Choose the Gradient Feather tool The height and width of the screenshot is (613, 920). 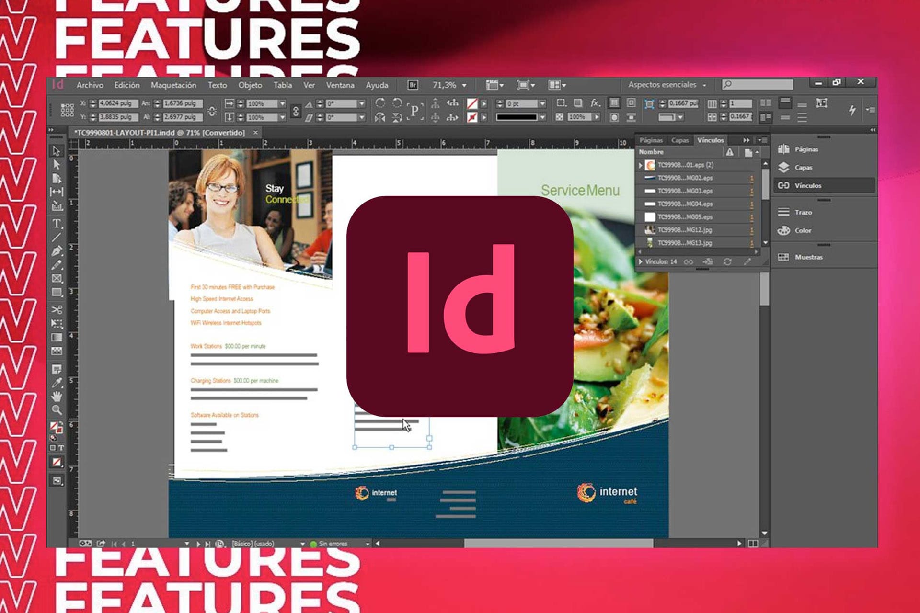[x=57, y=352]
